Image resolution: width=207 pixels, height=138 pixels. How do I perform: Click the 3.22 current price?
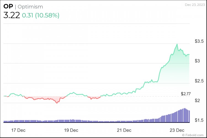click(x=12, y=15)
